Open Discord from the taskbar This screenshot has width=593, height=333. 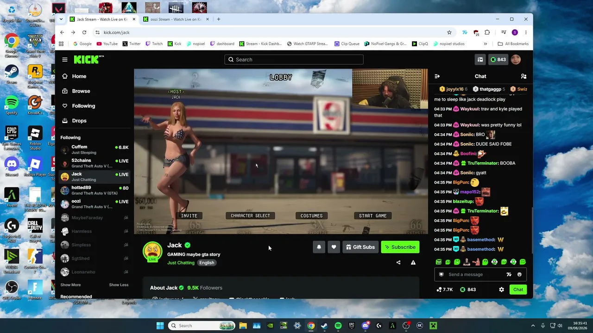tap(365, 326)
